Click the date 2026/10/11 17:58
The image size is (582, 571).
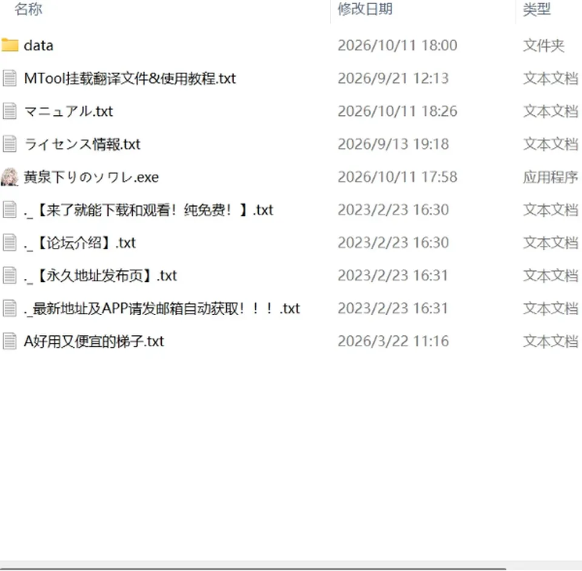(398, 177)
